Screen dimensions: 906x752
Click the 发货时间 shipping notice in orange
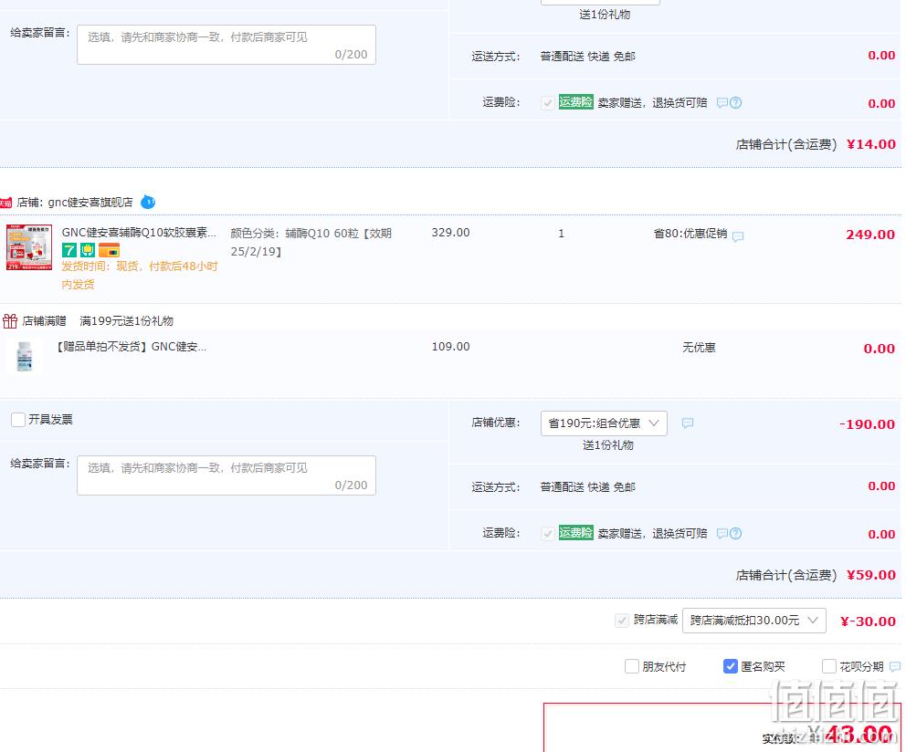(139, 275)
